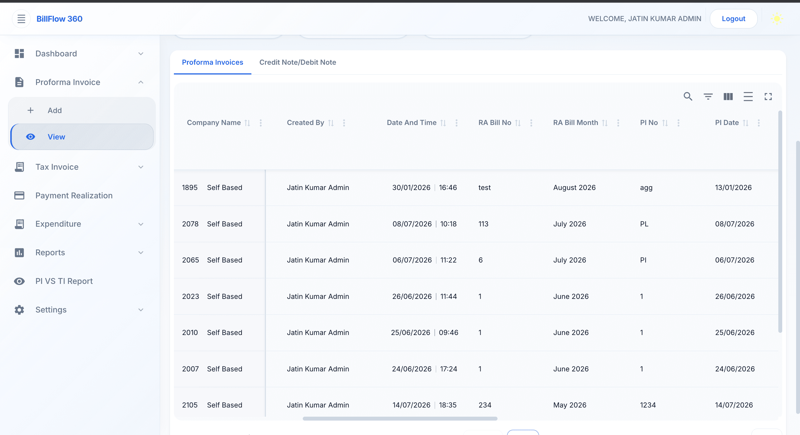The image size is (800, 435).
Task: Toggle row density icon
Action: 748,97
